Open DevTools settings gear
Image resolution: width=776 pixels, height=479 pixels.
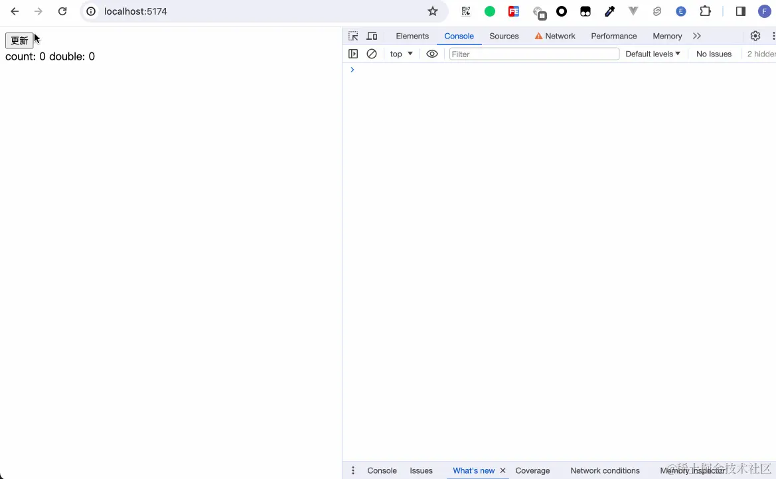(755, 36)
